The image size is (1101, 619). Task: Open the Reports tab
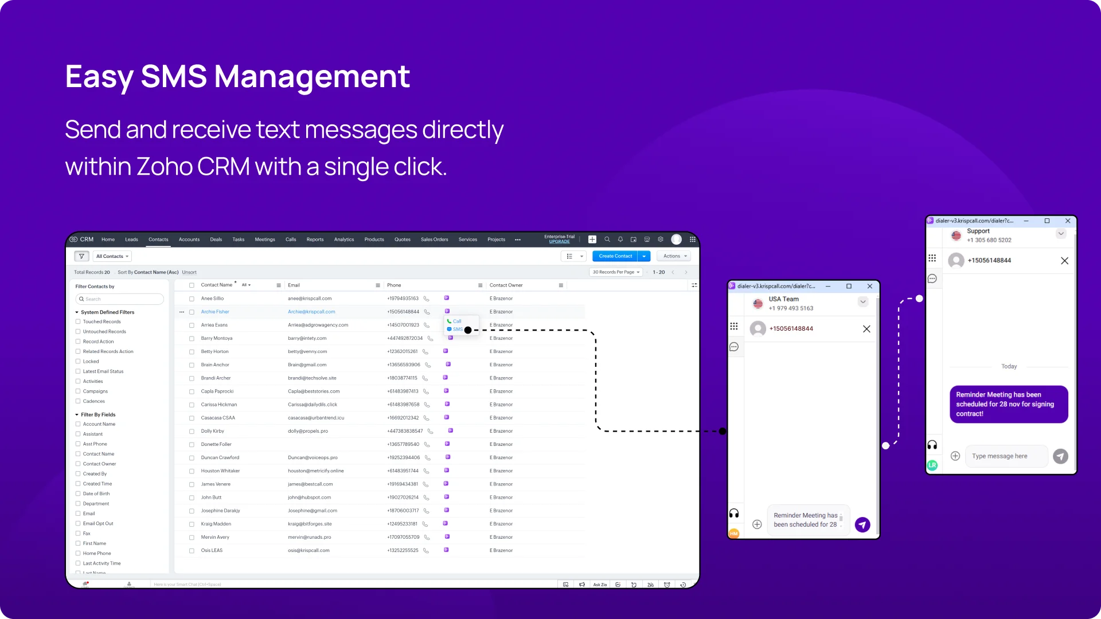[315, 240]
